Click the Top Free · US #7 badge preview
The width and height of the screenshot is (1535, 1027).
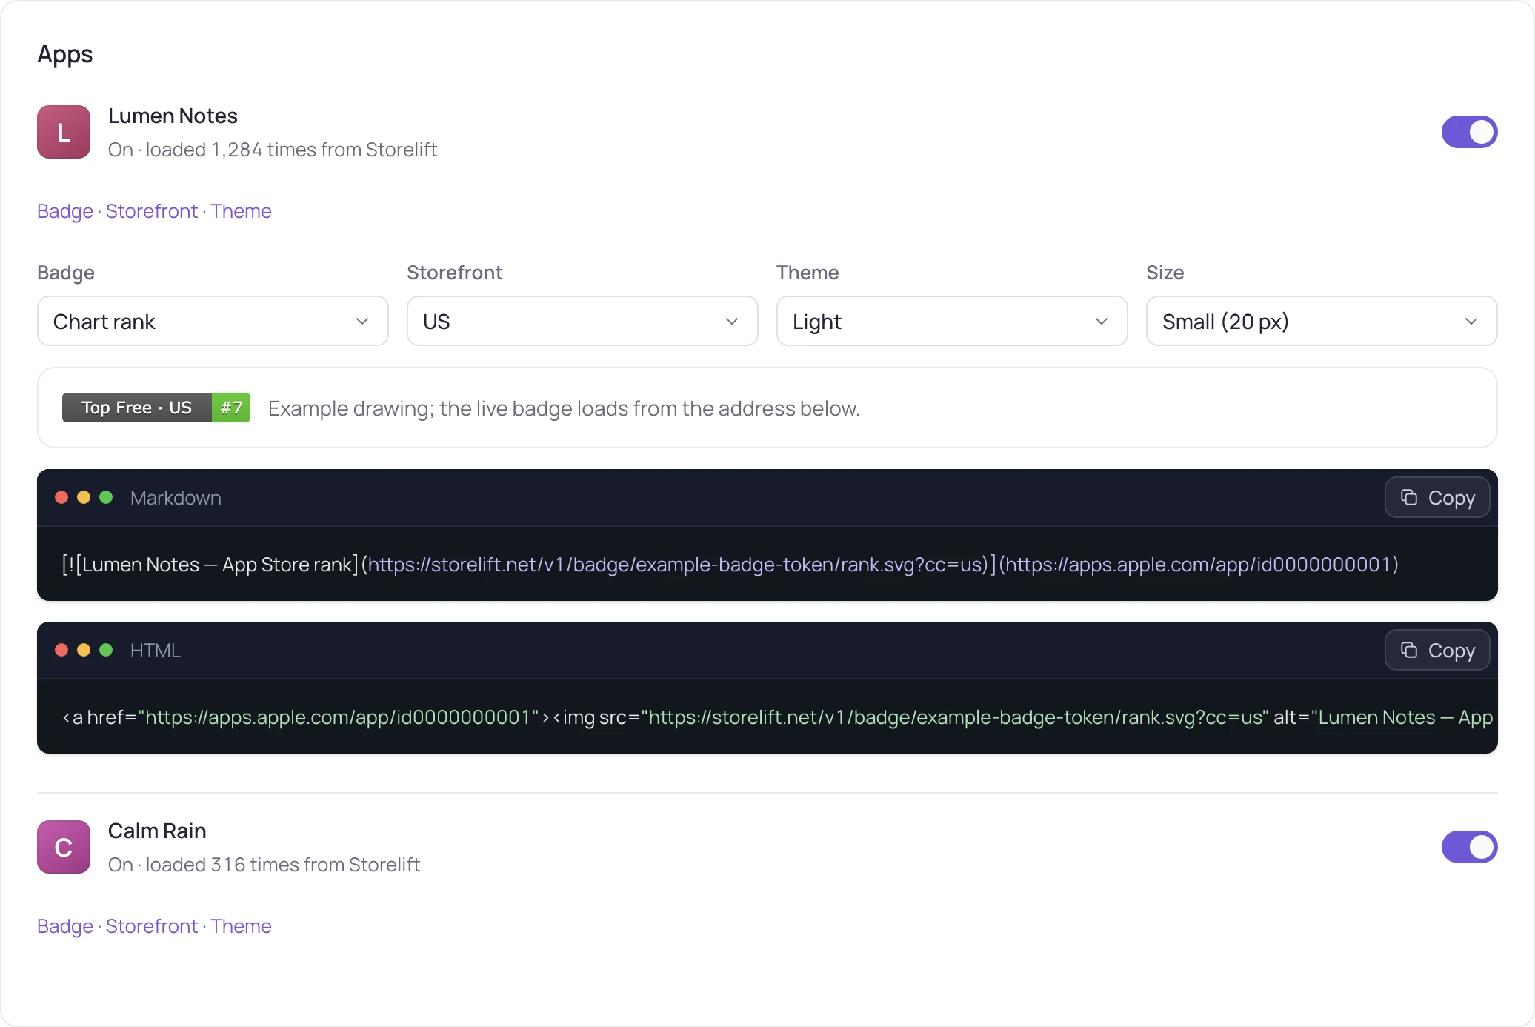[156, 408]
